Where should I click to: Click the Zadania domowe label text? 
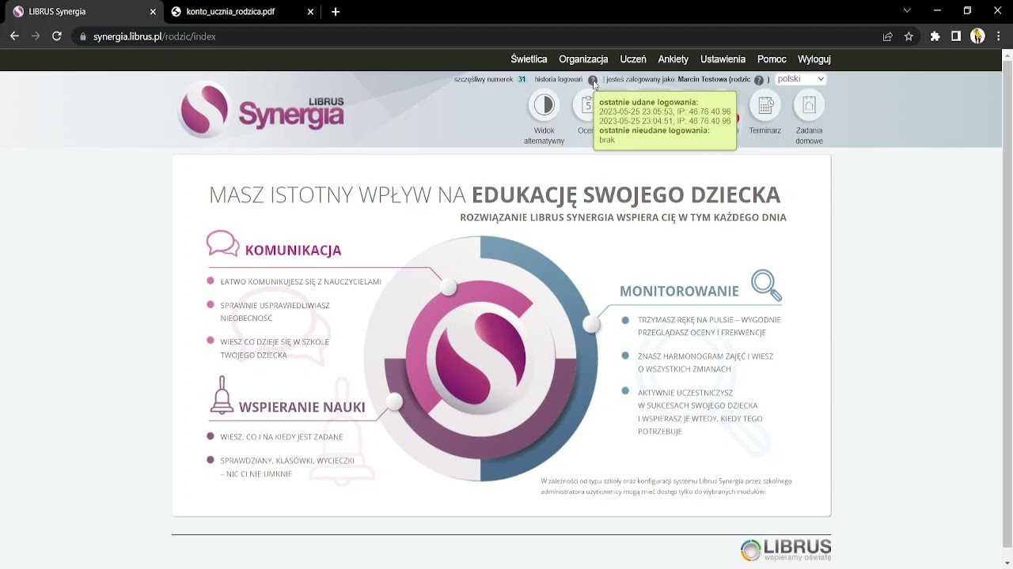tap(809, 136)
